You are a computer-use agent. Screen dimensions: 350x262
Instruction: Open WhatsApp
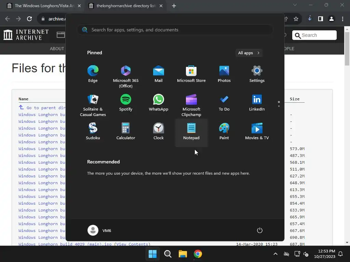point(159,103)
